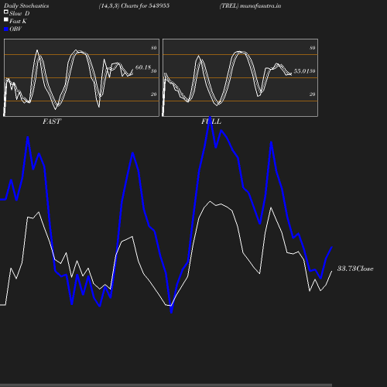Click the 20 axis label in FULL chart
The width and height of the screenshot is (387, 387).
point(313,94)
